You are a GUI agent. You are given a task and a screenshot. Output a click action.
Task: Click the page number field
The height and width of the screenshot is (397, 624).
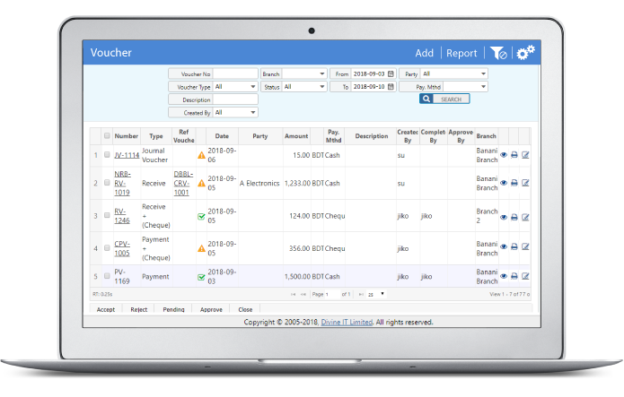pos(332,295)
